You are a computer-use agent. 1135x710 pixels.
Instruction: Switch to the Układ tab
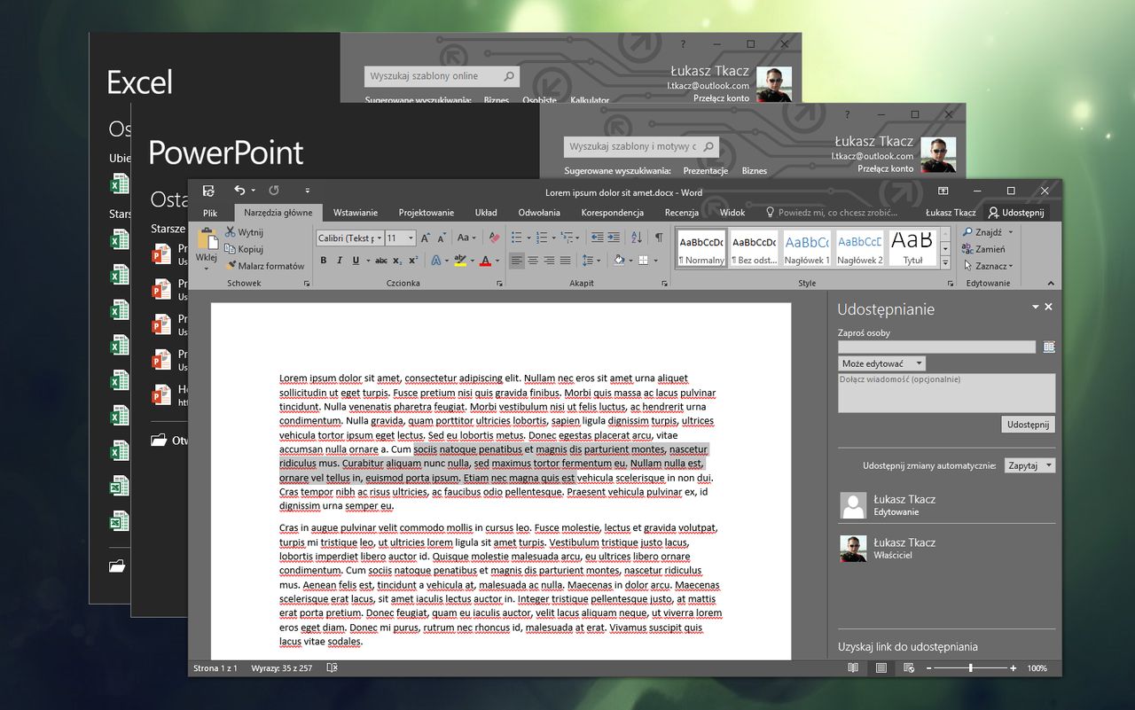[x=486, y=213]
